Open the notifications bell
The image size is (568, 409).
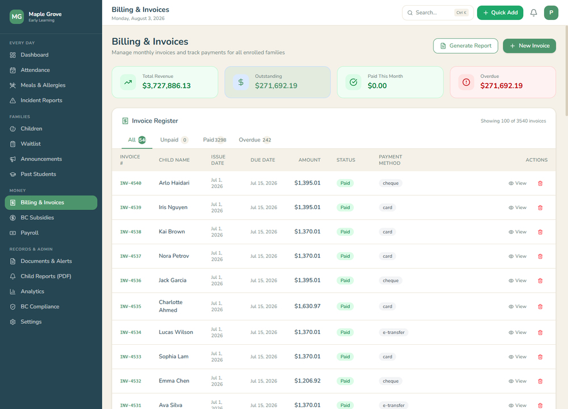[x=533, y=12]
